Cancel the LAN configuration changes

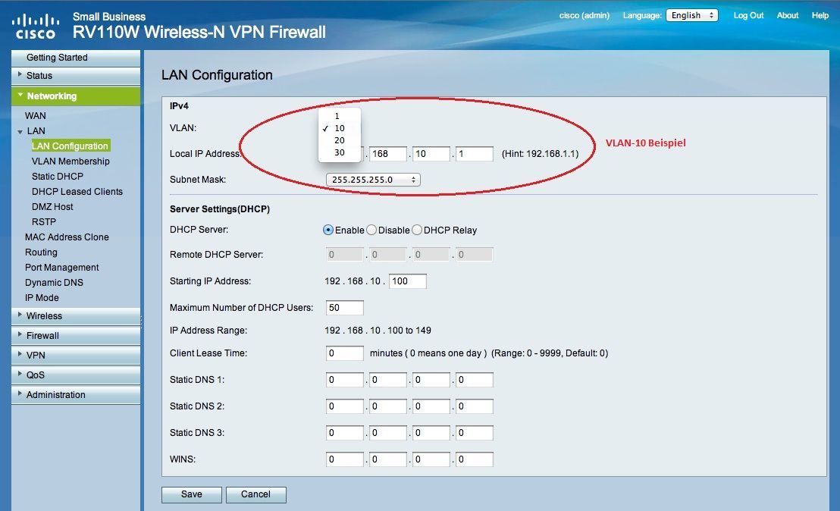click(x=256, y=494)
